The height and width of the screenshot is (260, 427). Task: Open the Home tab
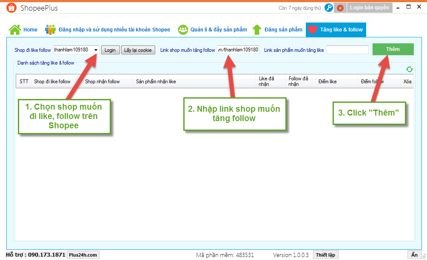click(23, 30)
